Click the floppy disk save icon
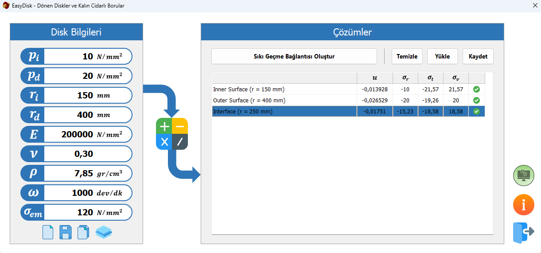The height and width of the screenshot is (253, 541). click(66, 232)
